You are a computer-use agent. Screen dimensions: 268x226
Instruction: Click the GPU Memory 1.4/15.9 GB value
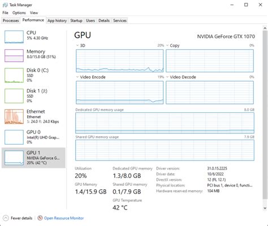(x=90, y=192)
